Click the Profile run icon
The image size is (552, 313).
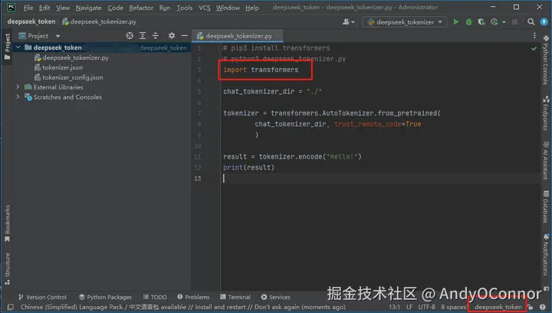click(495, 21)
